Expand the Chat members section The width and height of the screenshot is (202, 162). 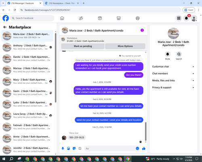[173, 74]
